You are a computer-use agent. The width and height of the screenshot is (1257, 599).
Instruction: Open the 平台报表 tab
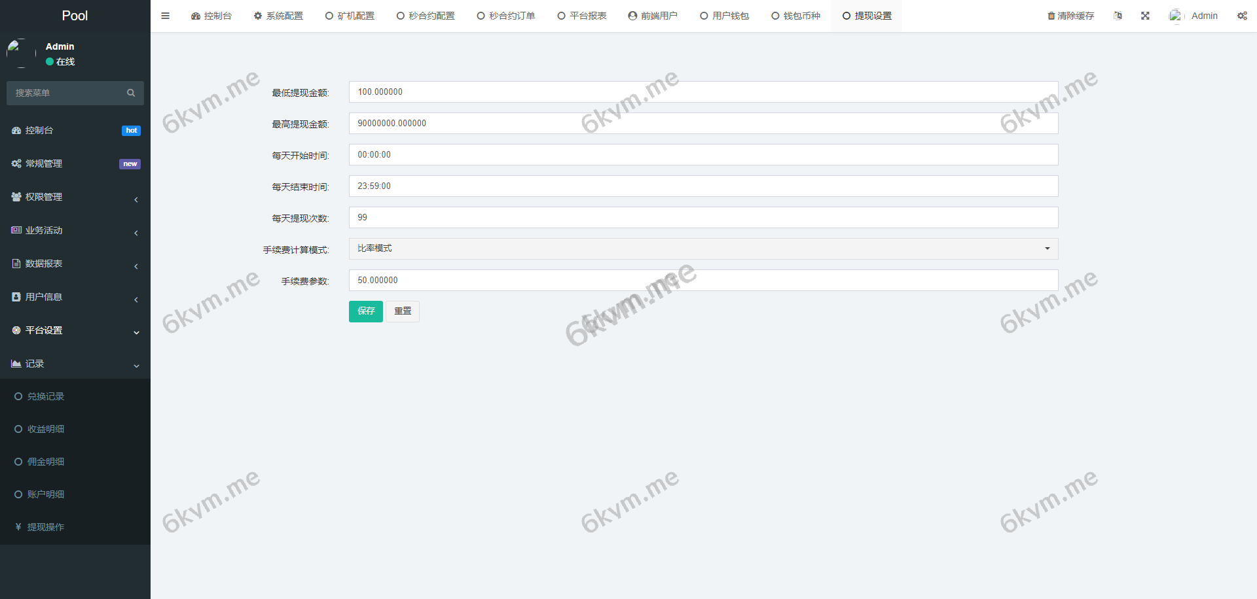[x=581, y=15]
